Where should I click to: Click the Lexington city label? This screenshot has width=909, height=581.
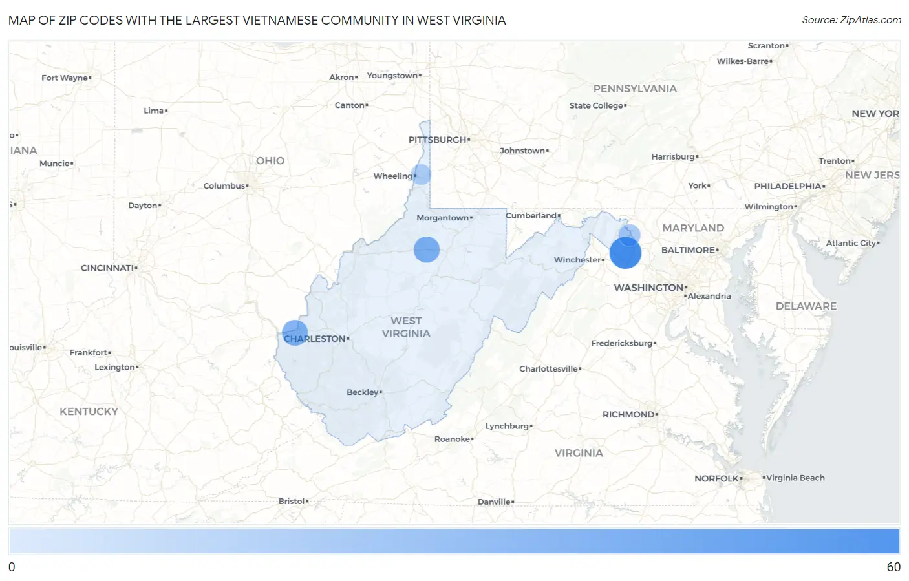[x=115, y=367]
